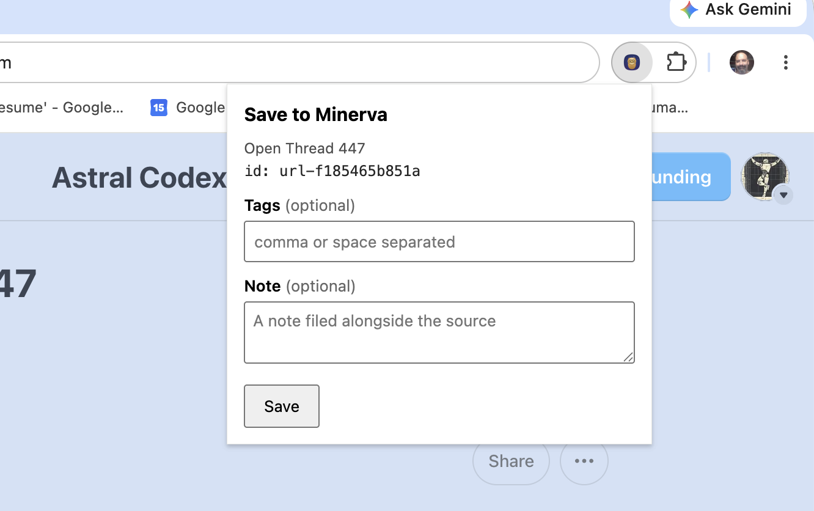This screenshot has width=814, height=511.
Task: Click the browser address bar
Action: point(298,62)
